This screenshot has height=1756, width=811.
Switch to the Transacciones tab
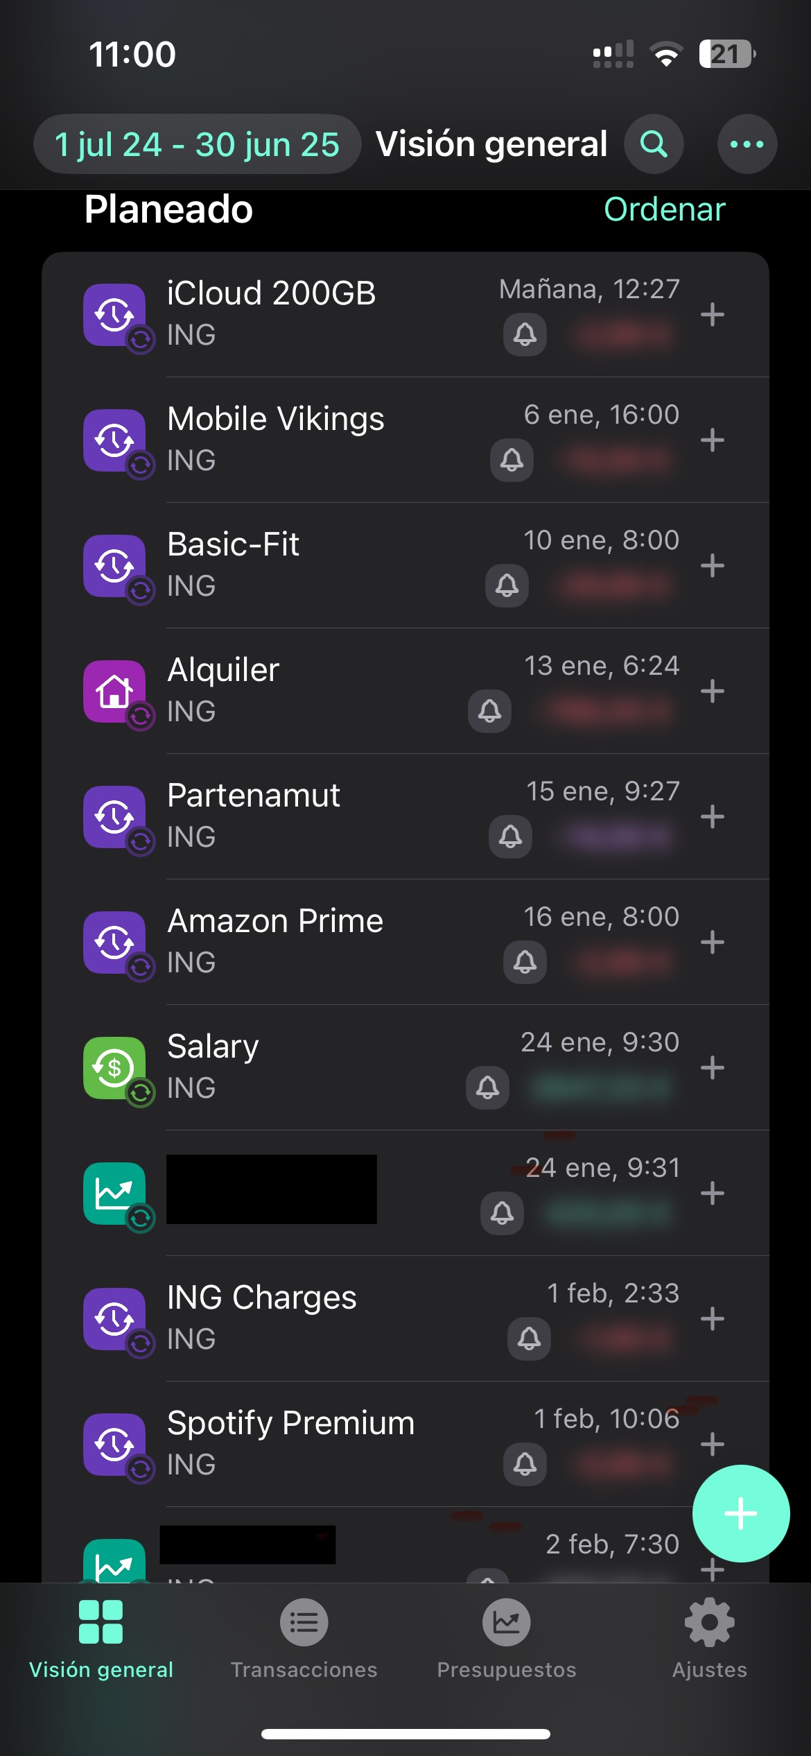304,1638
